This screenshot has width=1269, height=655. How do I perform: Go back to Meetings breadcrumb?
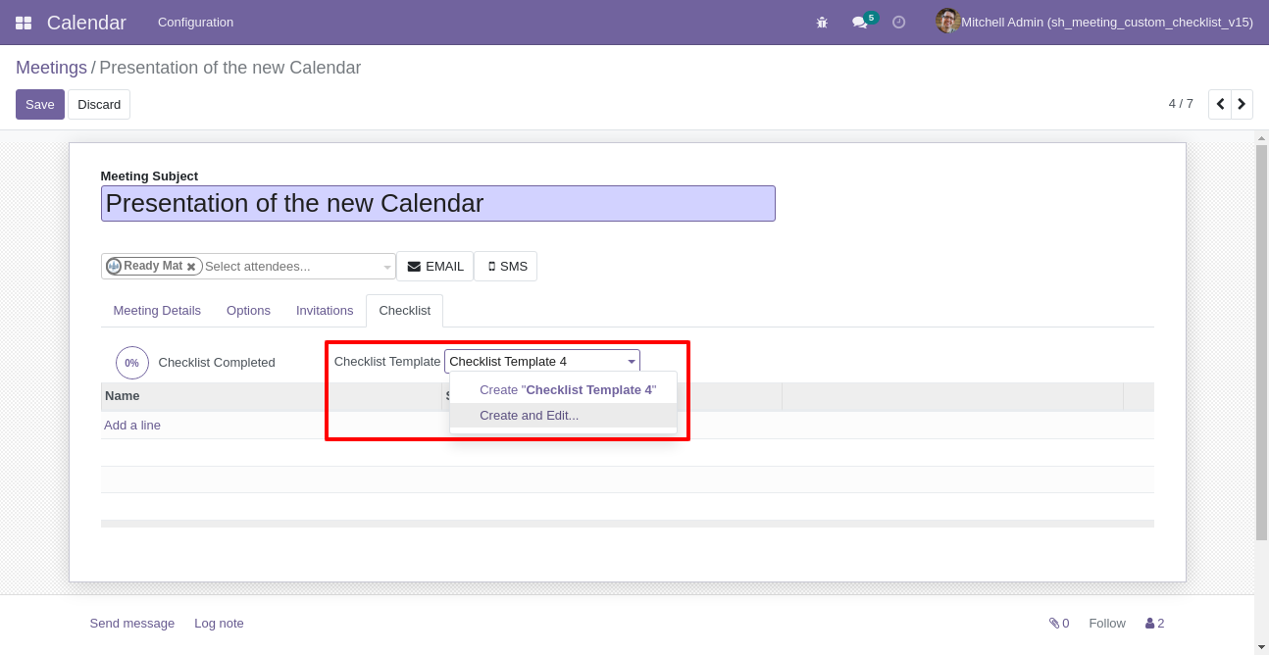coord(51,68)
